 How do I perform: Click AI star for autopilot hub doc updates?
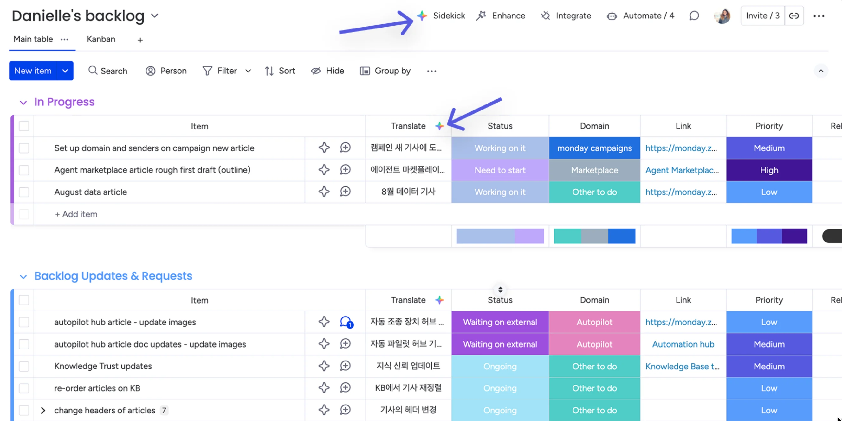[x=324, y=344]
